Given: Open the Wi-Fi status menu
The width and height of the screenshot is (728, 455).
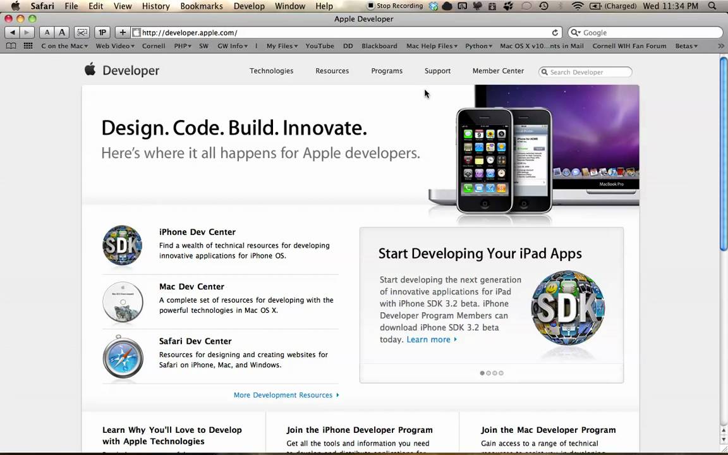Looking at the screenshot, I should pyautogui.click(x=578, y=6).
